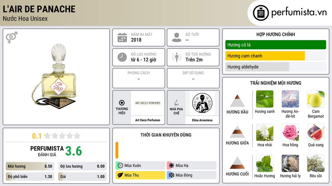Click the perfumista.vn bottle logo
Screen dimensions: 332x186
261,13
